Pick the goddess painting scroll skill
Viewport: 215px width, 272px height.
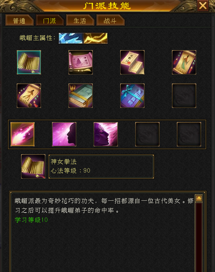point(184,62)
